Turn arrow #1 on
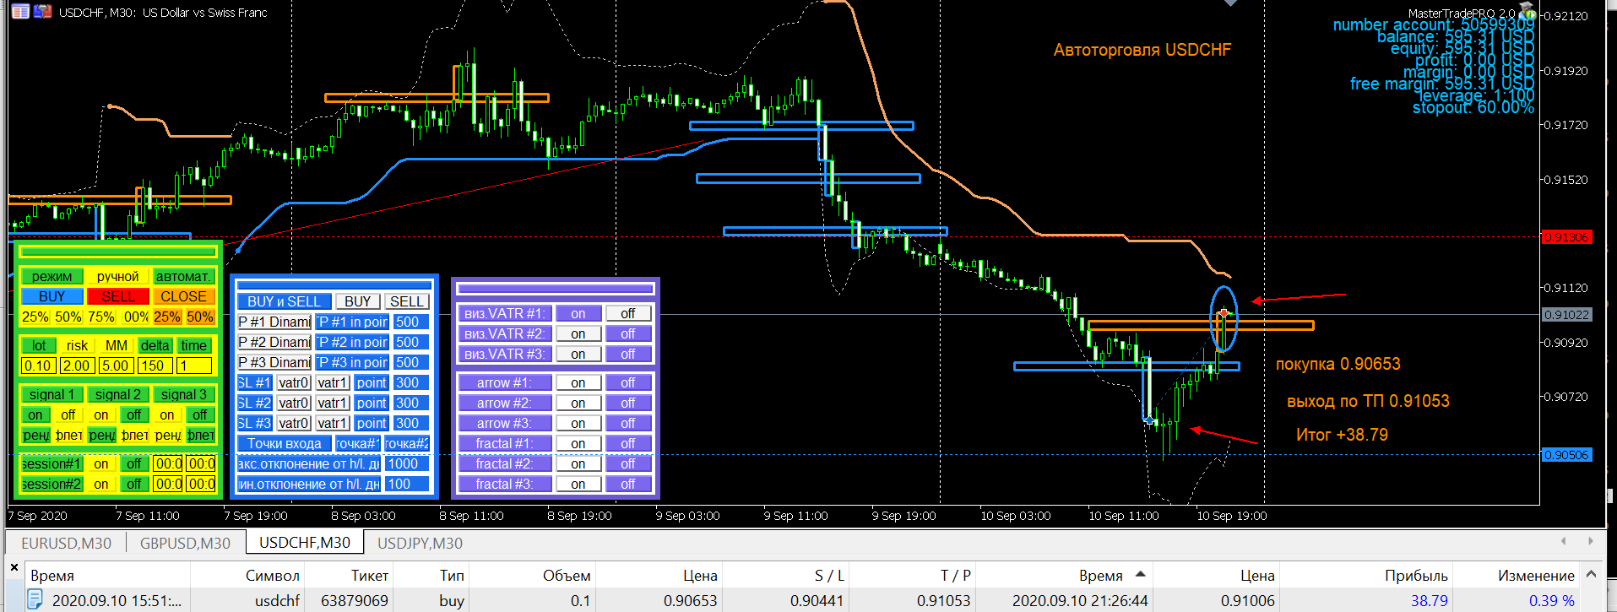Image resolution: width=1617 pixels, height=612 pixels. pos(578,382)
